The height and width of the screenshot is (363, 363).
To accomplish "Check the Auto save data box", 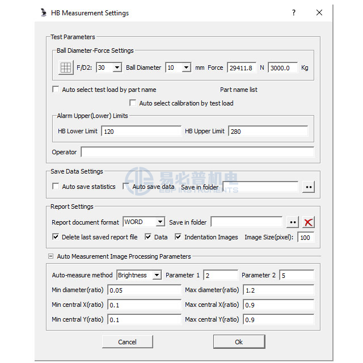I will click(126, 187).
